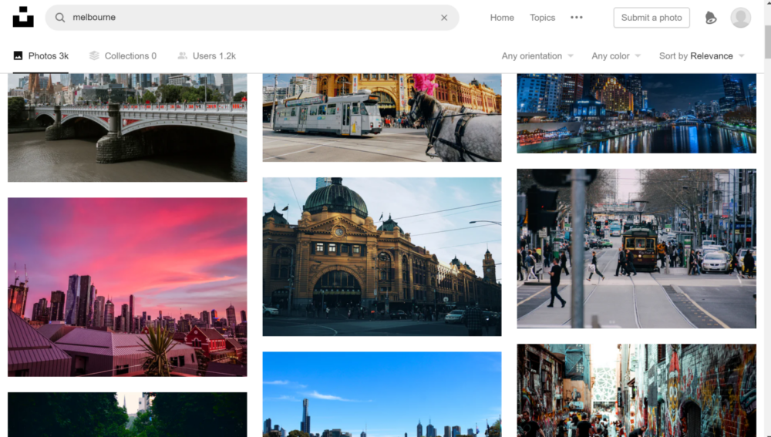The width and height of the screenshot is (771, 437).
Task: Clear the melbourne search text
Action: [x=444, y=18]
